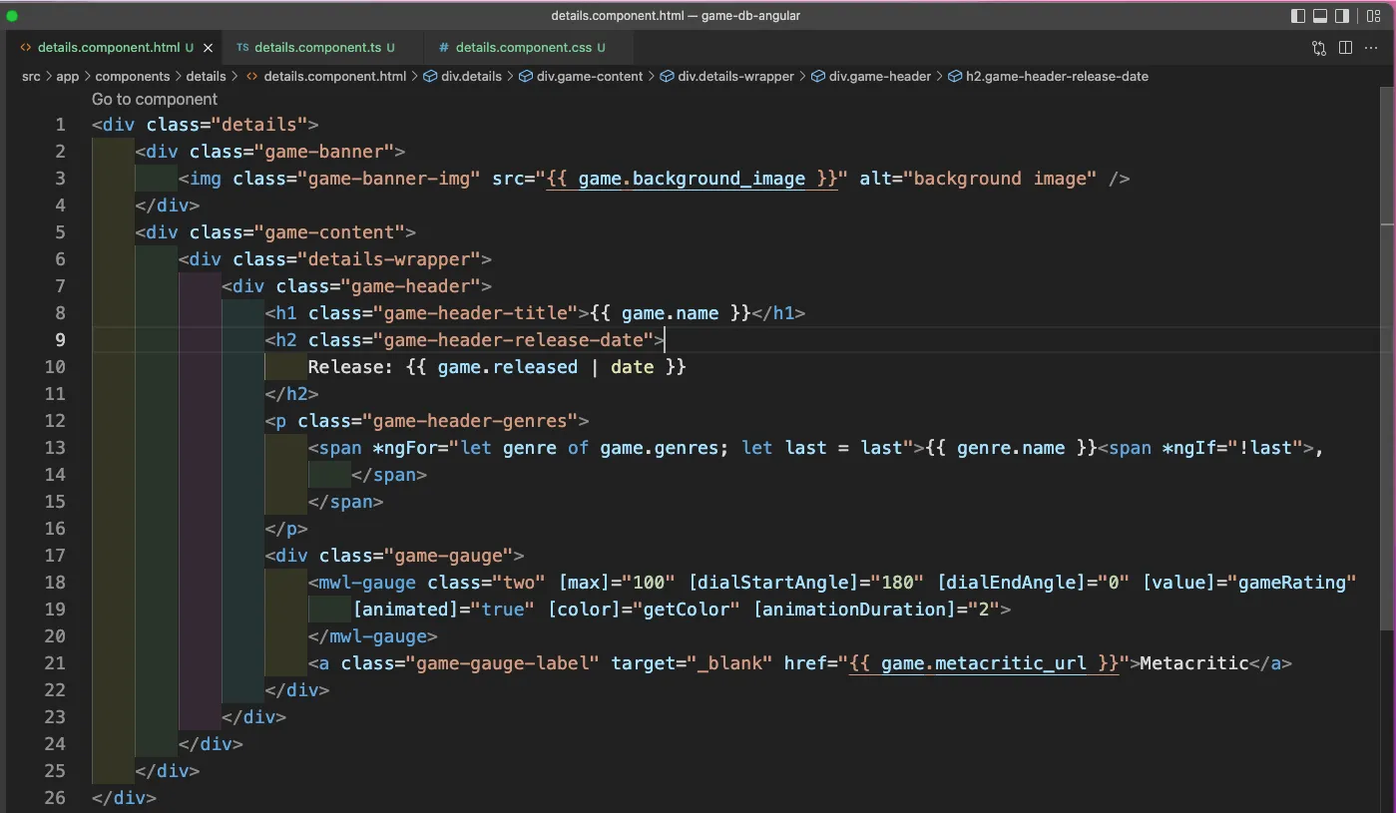
Task: Click the TS icon on second tab
Action: pos(242,48)
